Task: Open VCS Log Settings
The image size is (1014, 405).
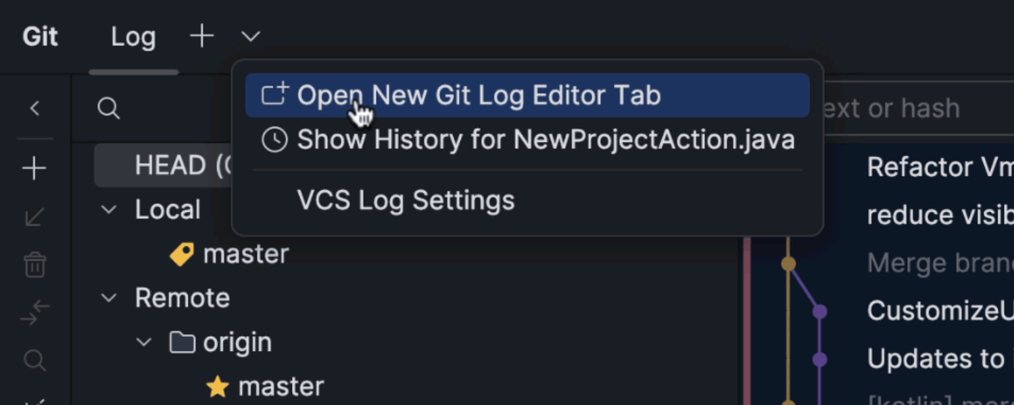Action: click(x=406, y=200)
